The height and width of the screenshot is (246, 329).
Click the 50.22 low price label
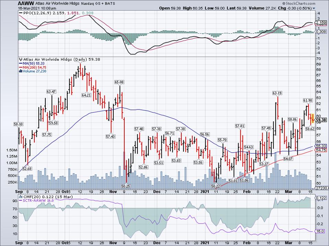(x=215, y=186)
